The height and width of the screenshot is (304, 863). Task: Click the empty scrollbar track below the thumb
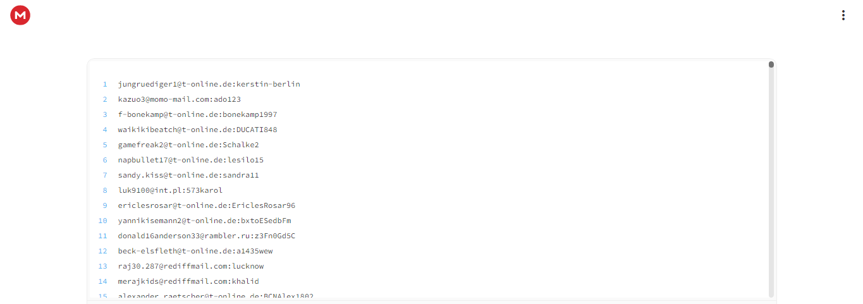point(771,183)
